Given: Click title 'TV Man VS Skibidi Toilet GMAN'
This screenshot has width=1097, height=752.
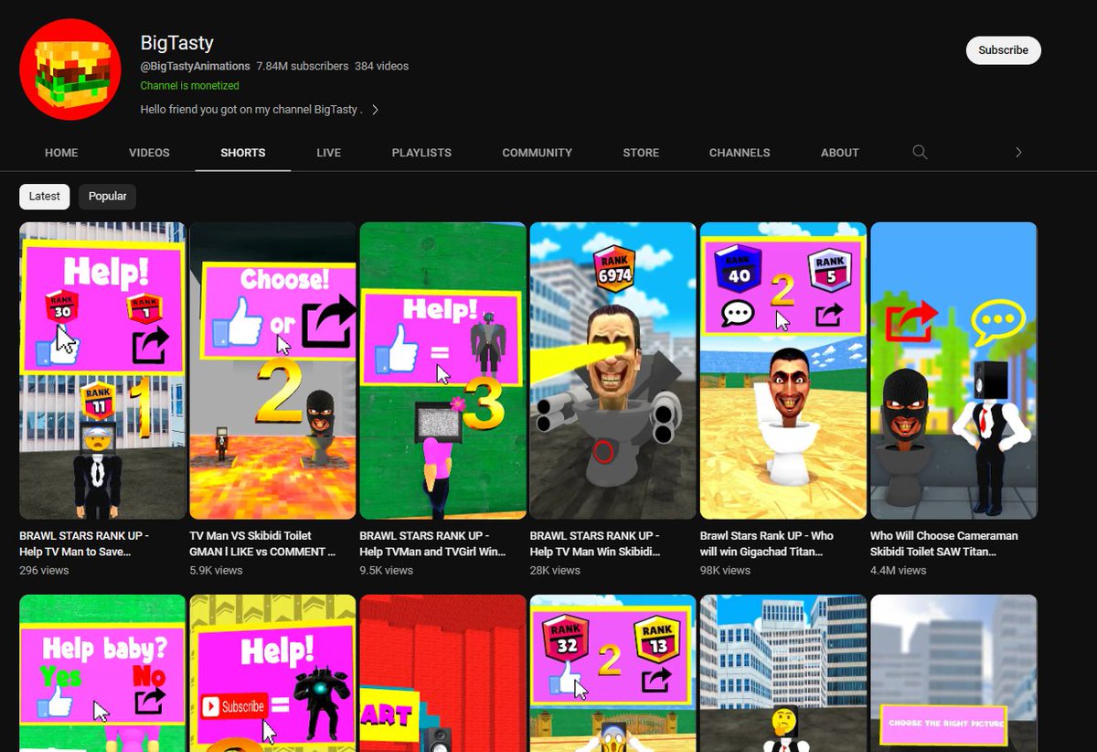Looking at the screenshot, I should [261, 543].
